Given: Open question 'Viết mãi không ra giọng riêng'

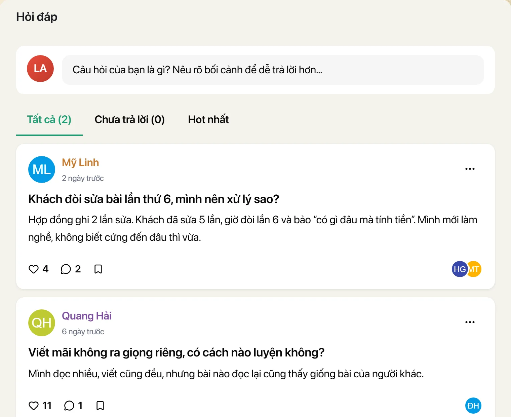Looking at the screenshot, I should pyautogui.click(x=176, y=352).
